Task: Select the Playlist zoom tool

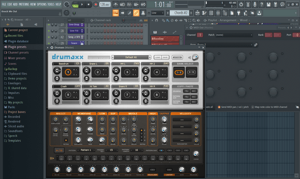Action: [194, 20]
